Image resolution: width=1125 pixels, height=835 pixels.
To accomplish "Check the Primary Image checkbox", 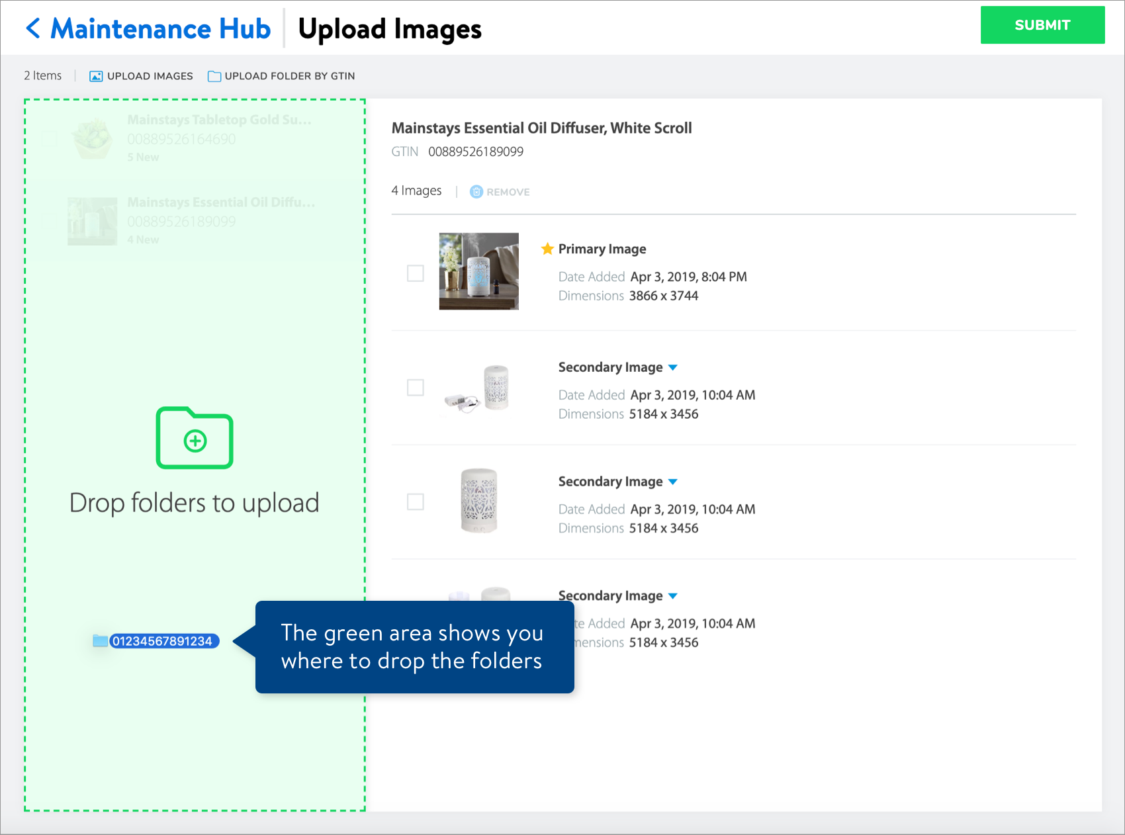I will pyautogui.click(x=415, y=273).
